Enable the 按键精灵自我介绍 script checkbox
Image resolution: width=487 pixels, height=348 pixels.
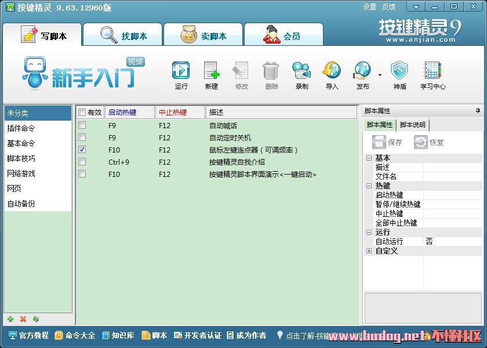(x=82, y=162)
